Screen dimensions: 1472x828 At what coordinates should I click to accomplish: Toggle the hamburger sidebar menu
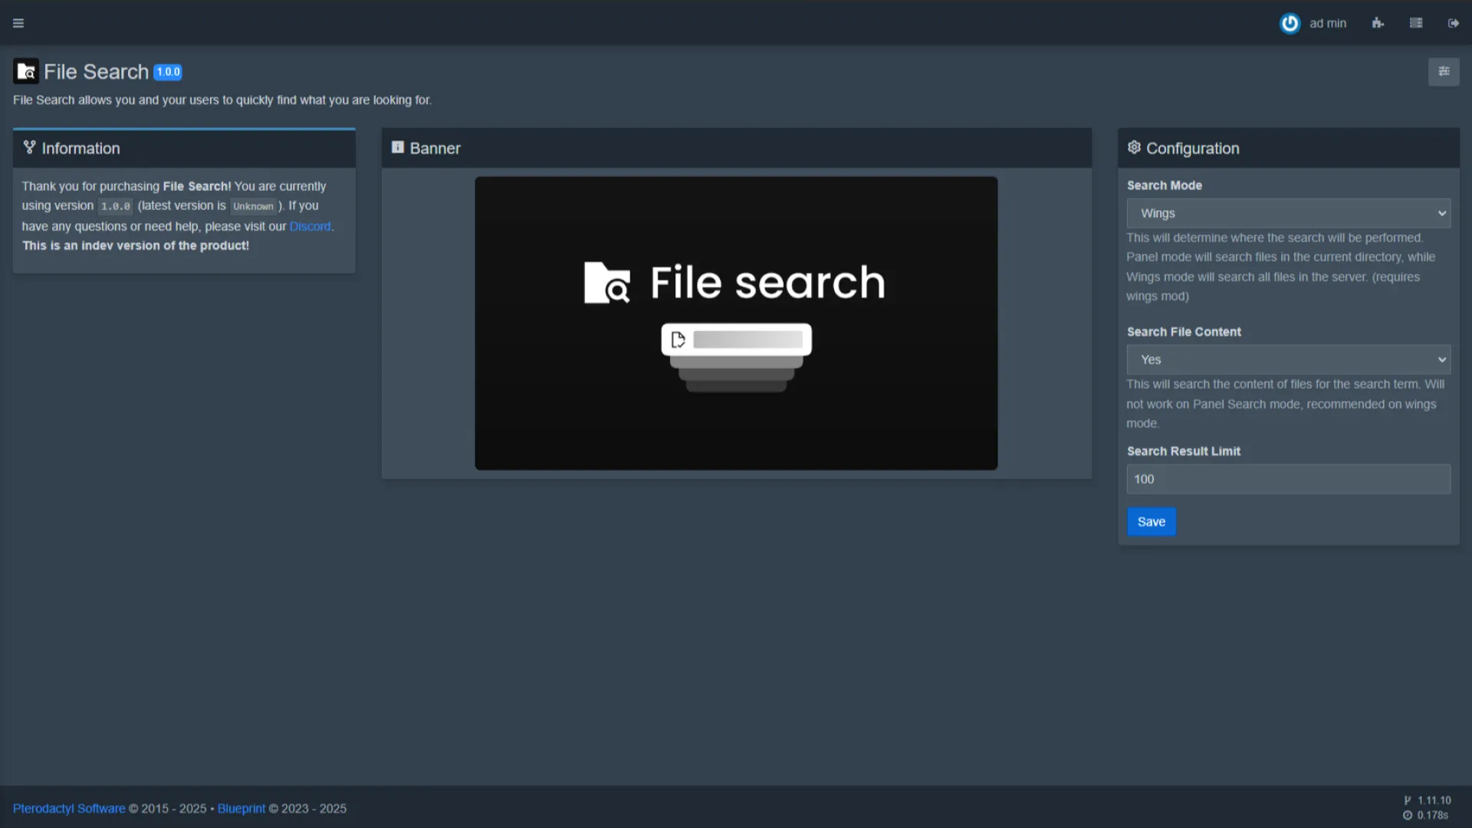tap(18, 23)
